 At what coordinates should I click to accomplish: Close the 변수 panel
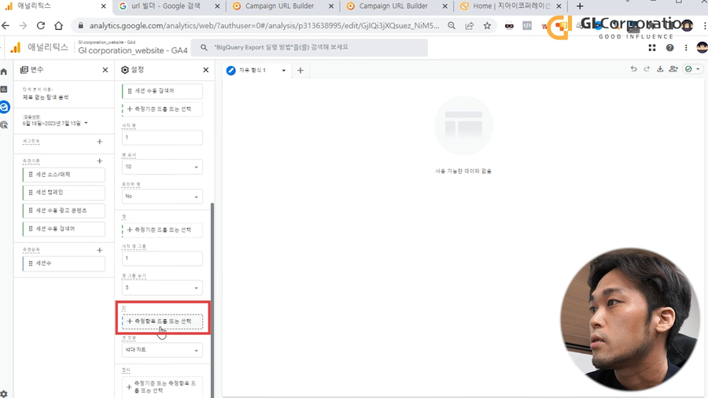pyautogui.click(x=105, y=70)
